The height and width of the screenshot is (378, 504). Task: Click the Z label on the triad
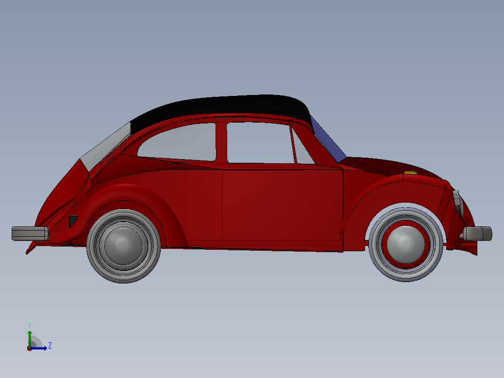pos(50,346)
